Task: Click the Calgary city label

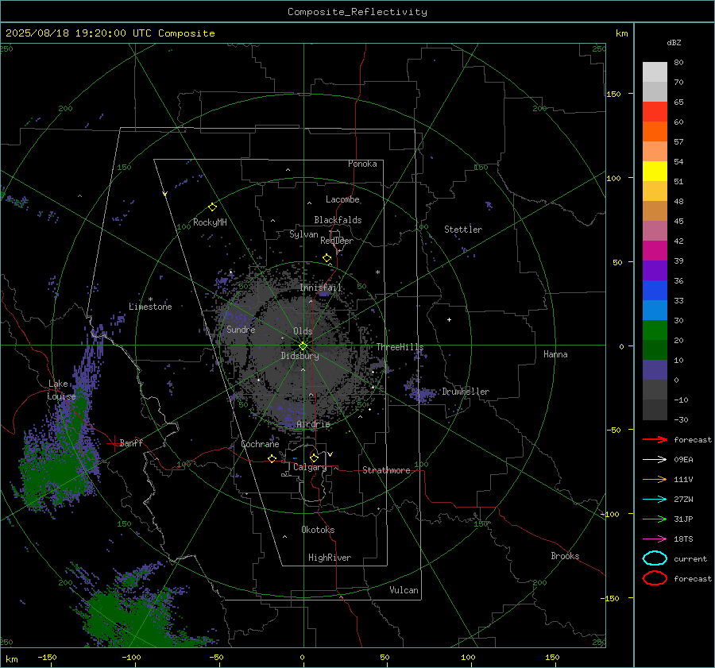Action: pos(310,467)
